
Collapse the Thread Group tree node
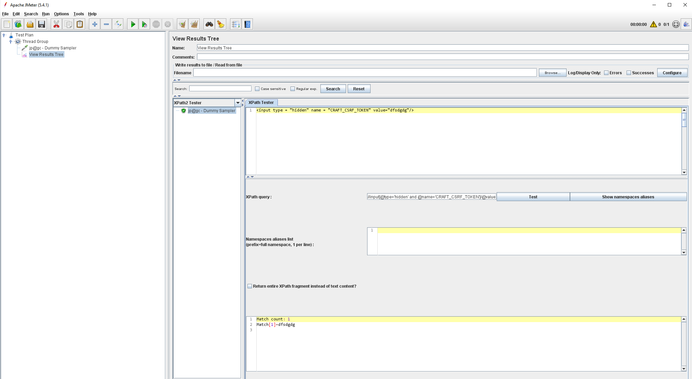coord(11,42)
